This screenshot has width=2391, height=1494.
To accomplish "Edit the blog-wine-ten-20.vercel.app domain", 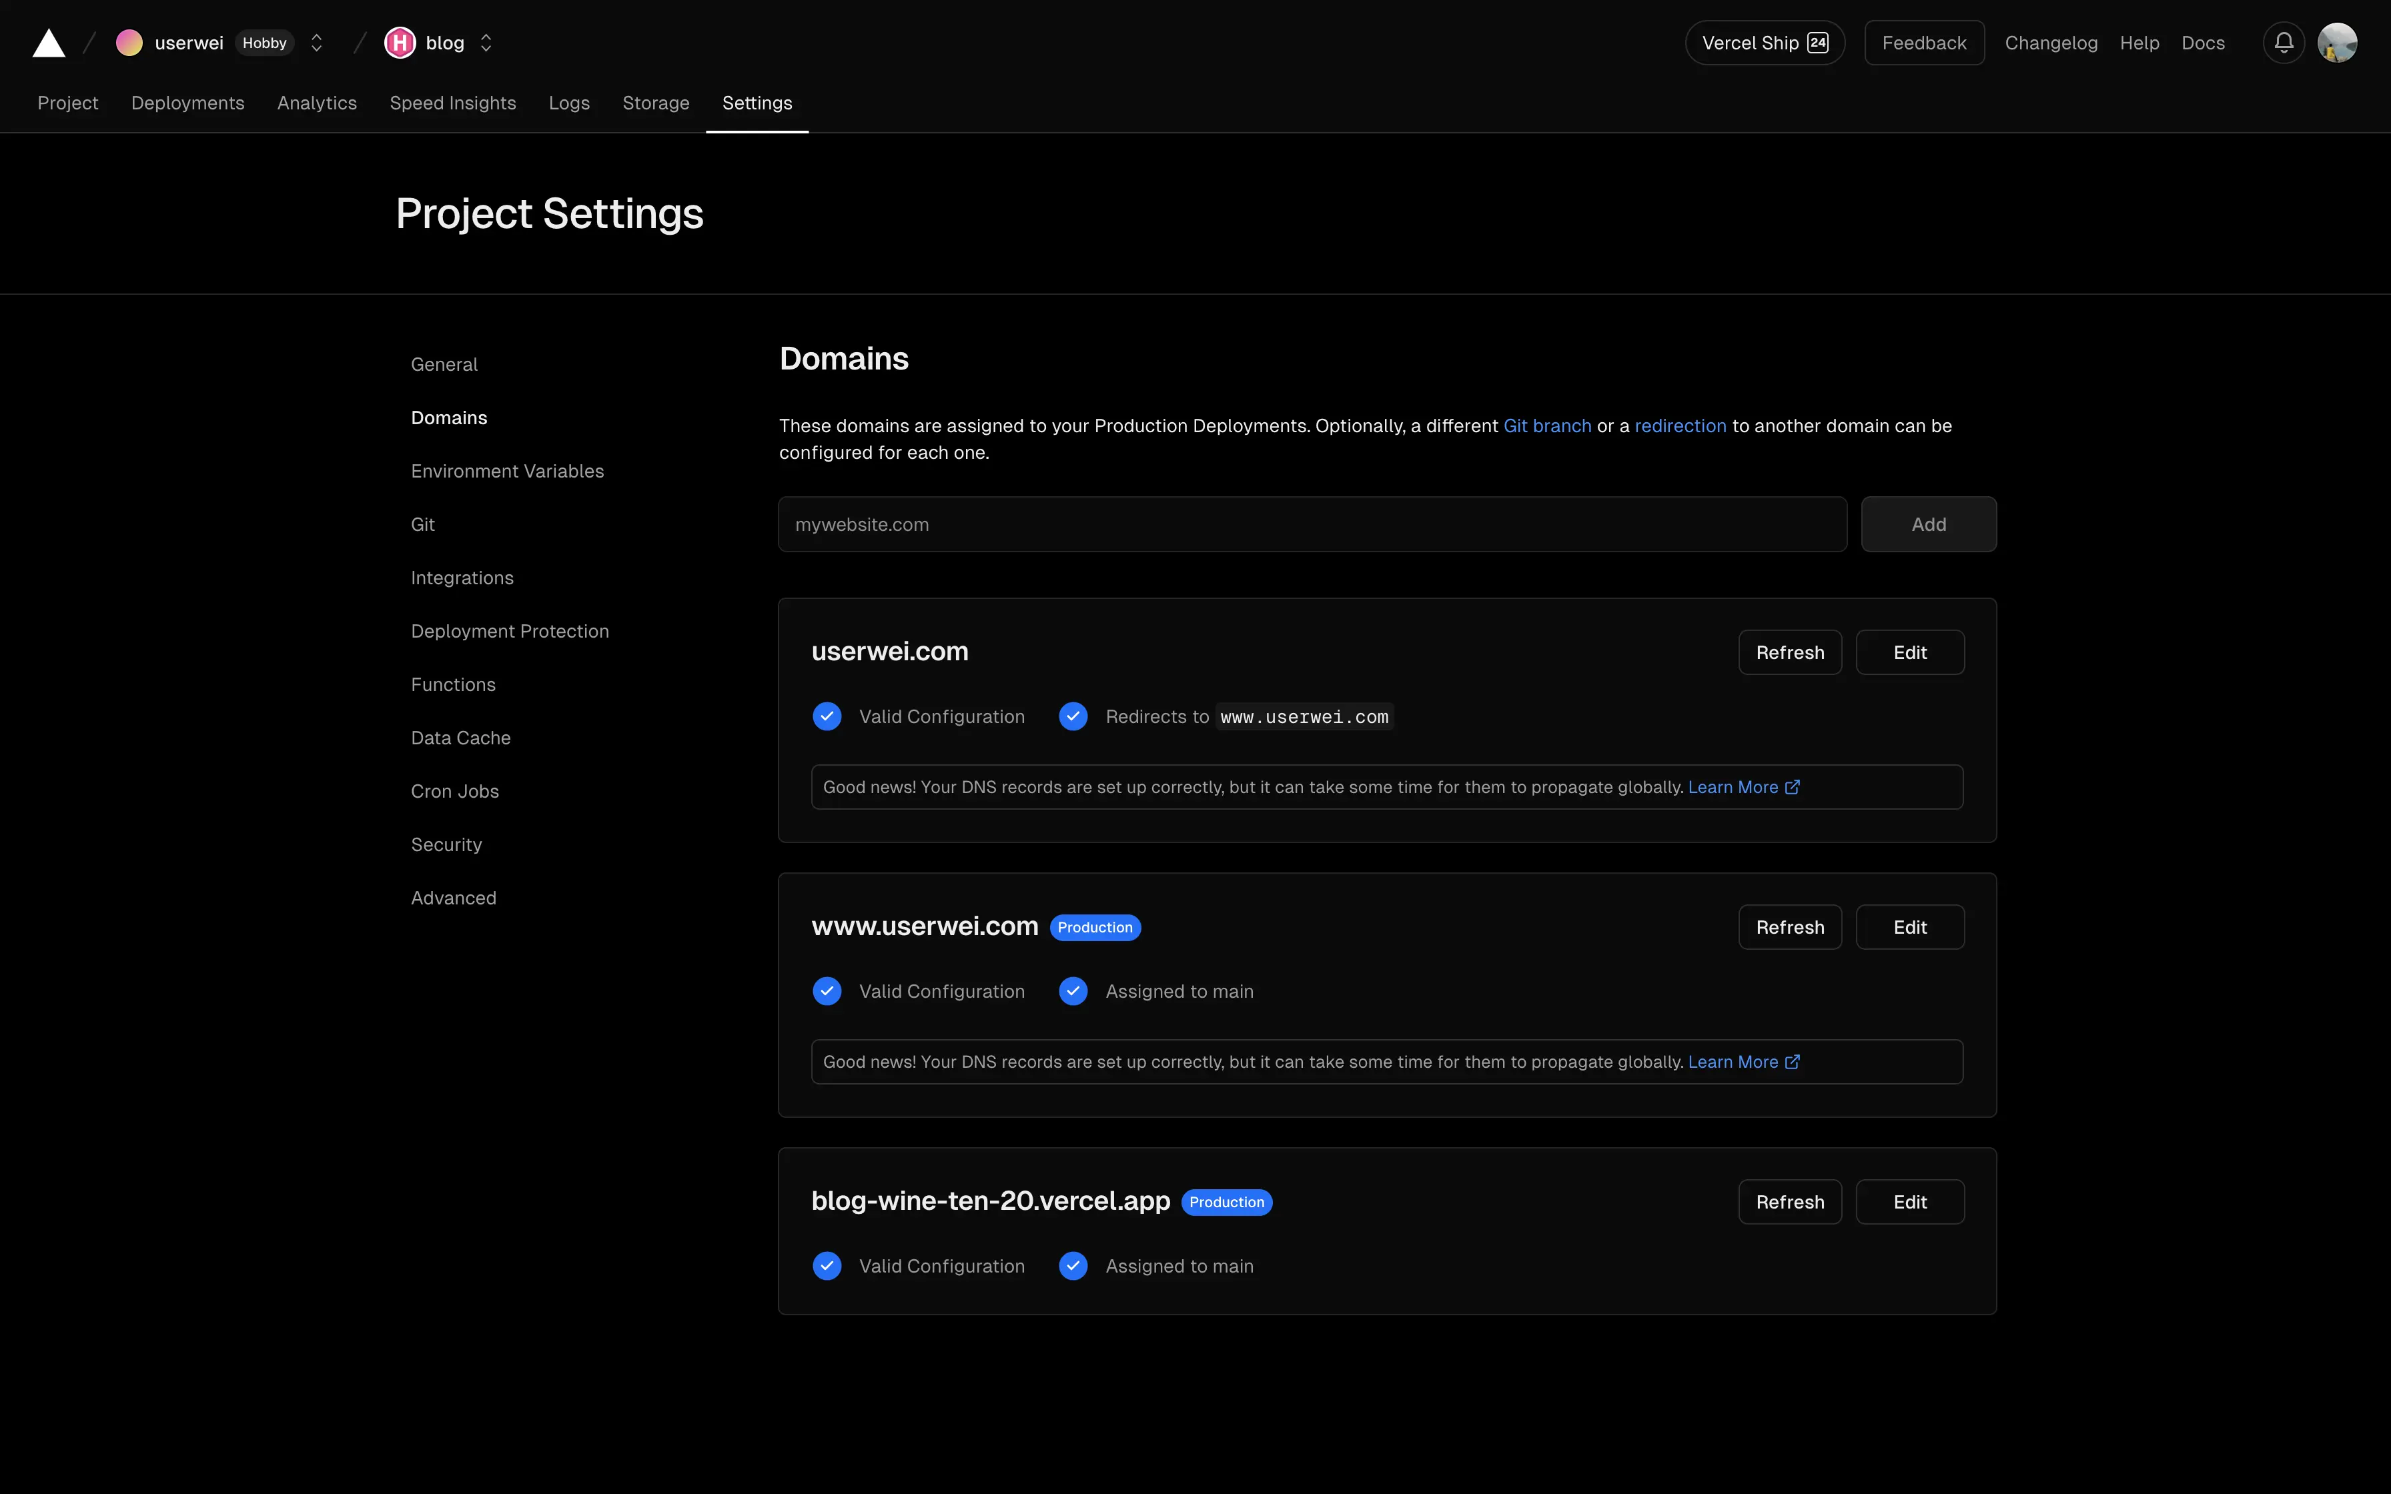I will coord(1910,1201).
